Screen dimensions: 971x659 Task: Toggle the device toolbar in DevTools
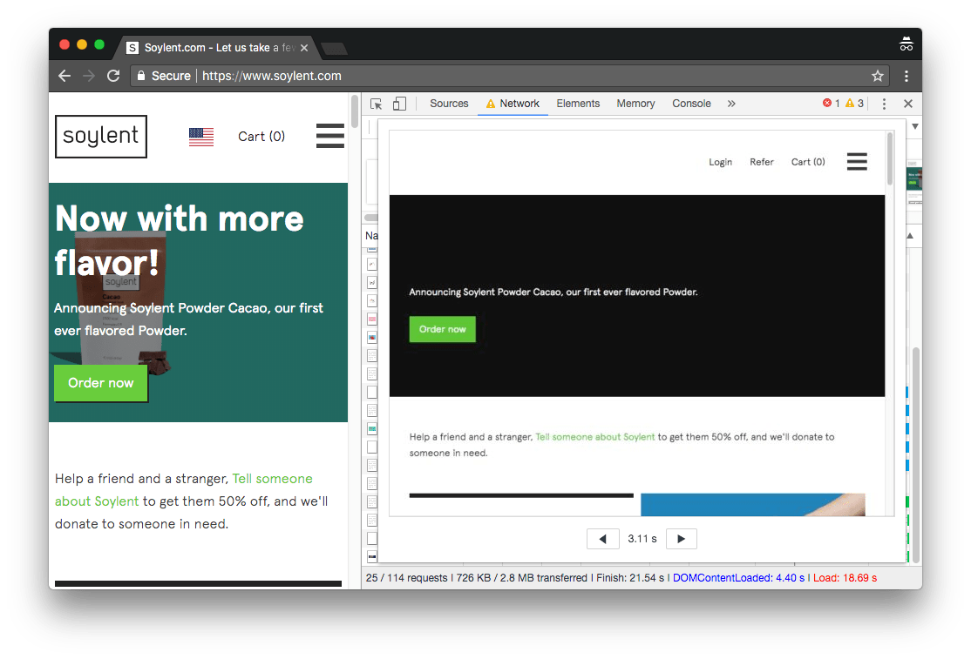coord(399,104)
